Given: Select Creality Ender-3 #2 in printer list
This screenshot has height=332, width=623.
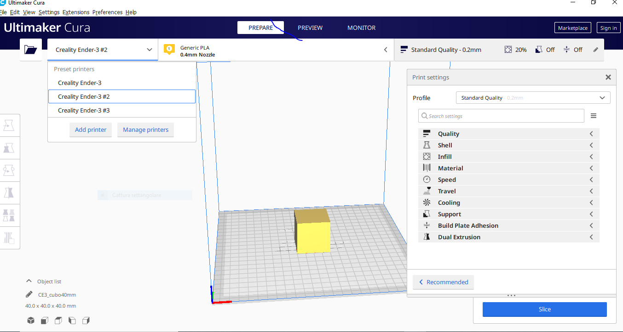Looking at the screenshot, I should pos(122,96).
